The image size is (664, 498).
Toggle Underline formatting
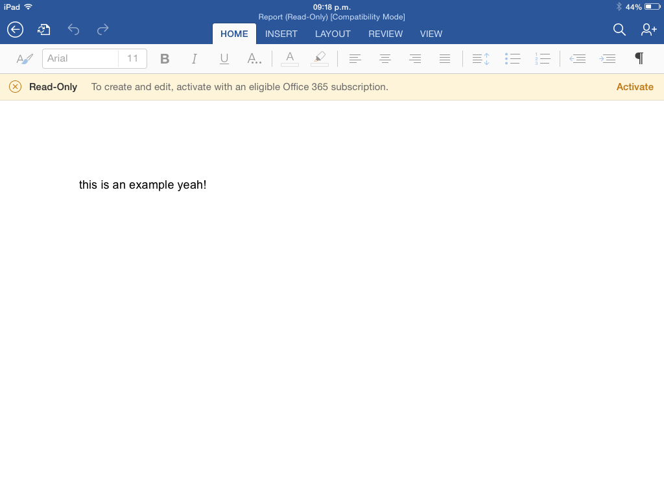click(224, 58)
